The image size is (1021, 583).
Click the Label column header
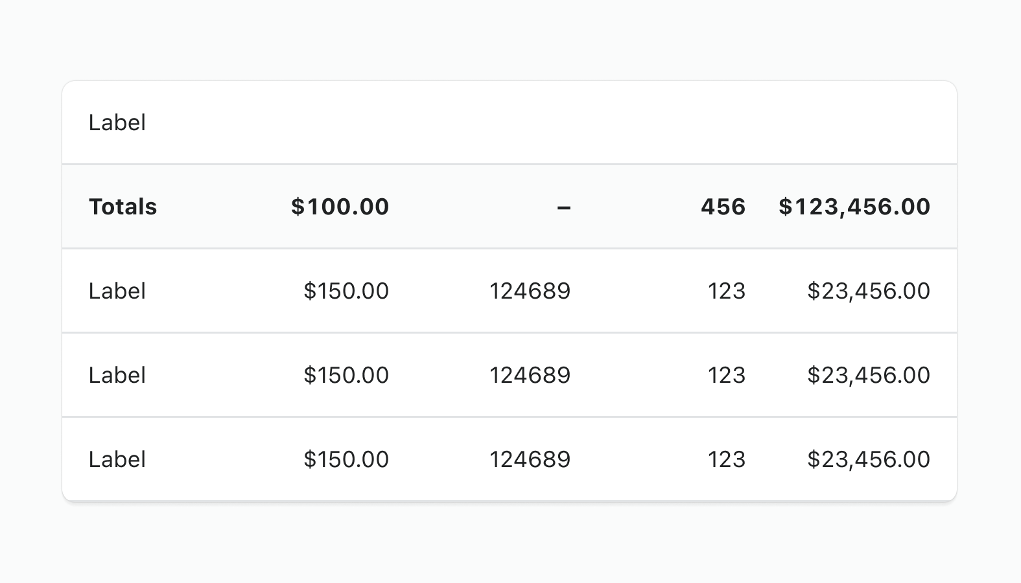click(x=117, y=122)
